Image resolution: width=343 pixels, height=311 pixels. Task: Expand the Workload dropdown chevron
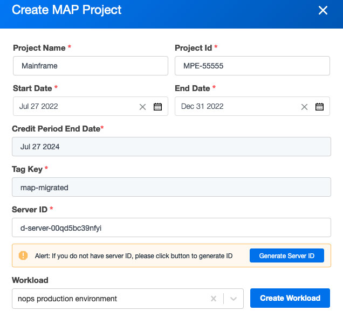[x=234, y=299]
